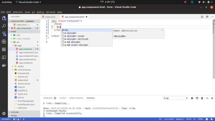Screen dimensions: 215x121
Task: Open the Manage gear icon
Action: 4,113
